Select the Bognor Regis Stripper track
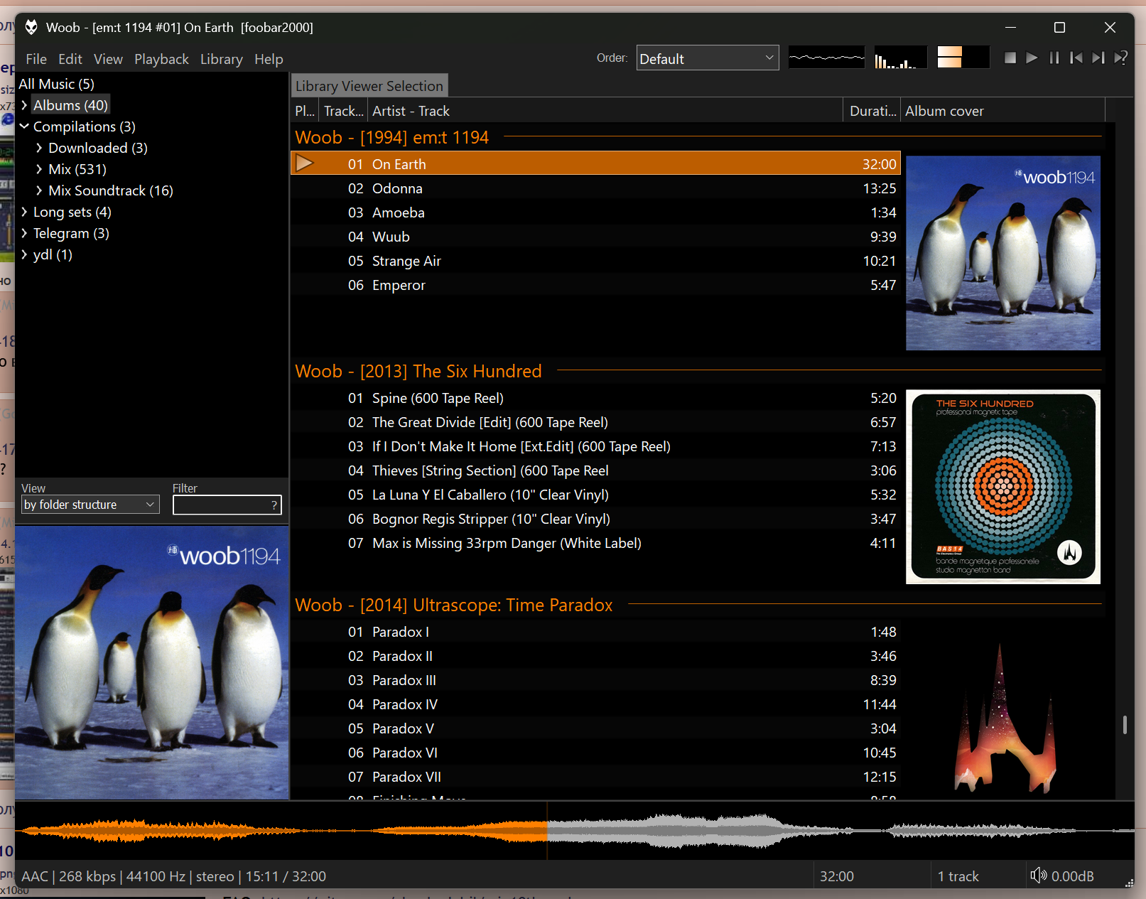 click(595, 519)
